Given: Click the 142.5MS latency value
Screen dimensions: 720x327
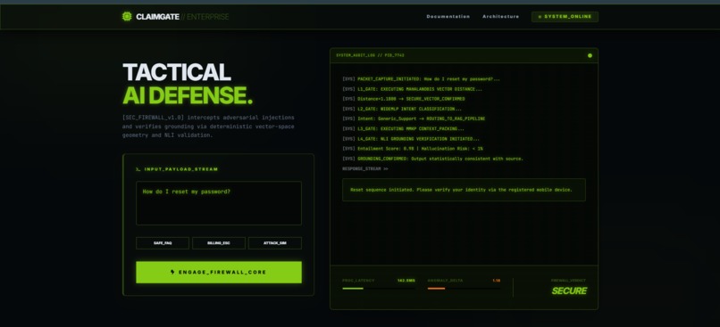Looking at the screenshot, I should [406, 281].
